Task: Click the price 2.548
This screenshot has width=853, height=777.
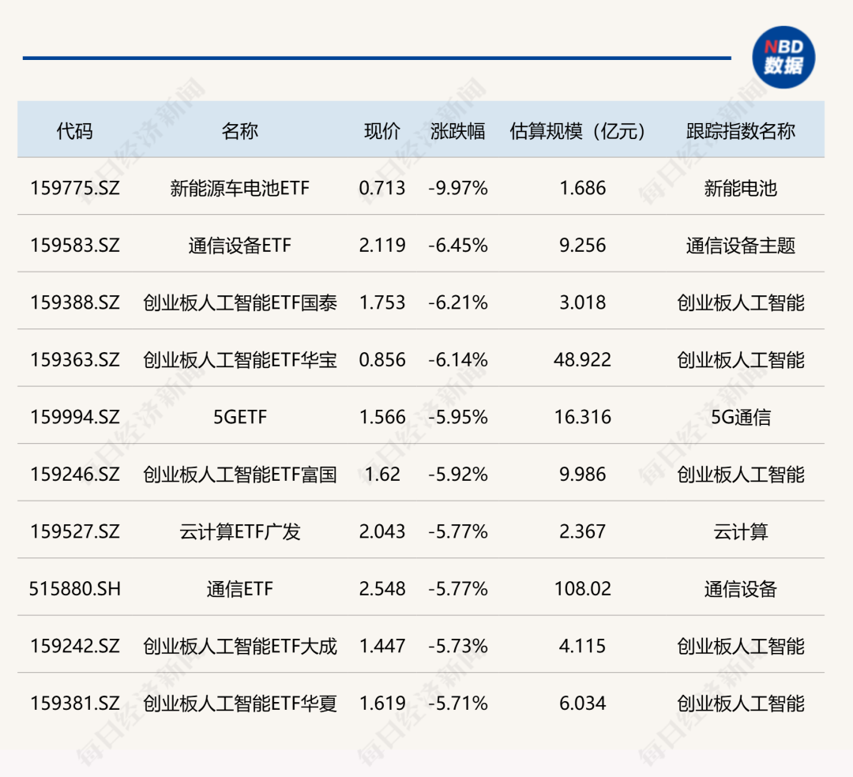Action: click(382, 589)
